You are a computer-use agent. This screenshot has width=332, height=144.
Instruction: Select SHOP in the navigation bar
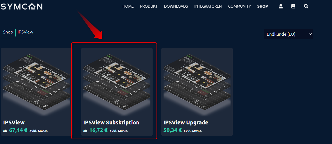263,6
